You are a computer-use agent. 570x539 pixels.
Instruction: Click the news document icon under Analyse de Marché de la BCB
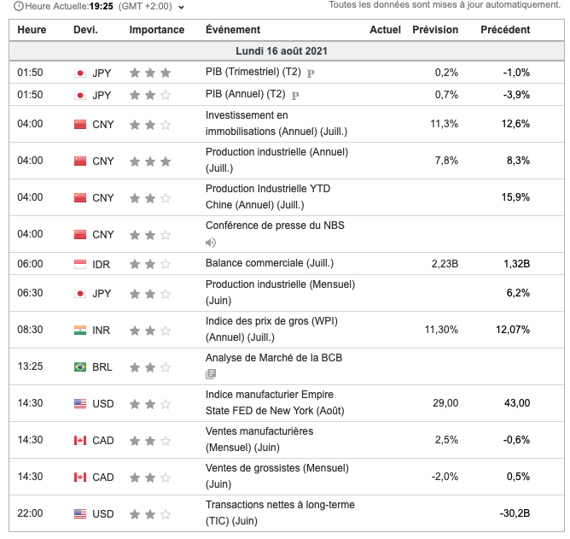coord(211,374)
